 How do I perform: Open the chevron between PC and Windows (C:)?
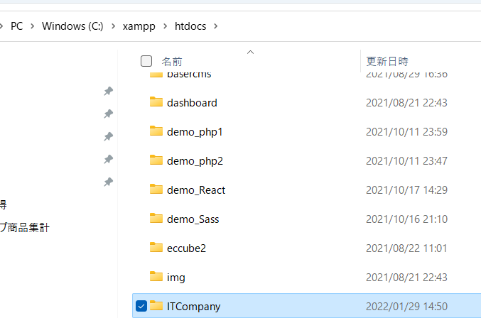click(32, 26)
